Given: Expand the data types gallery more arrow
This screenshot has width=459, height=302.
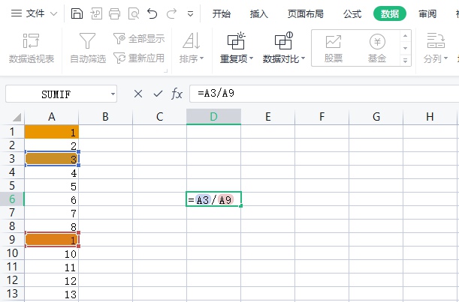Looking at the screenshot, I should [406, 61].
